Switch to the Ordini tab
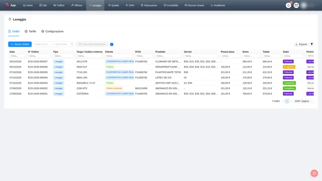Image resolution: width=322 pixels, height=181 pixels. [x=14, y=31]
